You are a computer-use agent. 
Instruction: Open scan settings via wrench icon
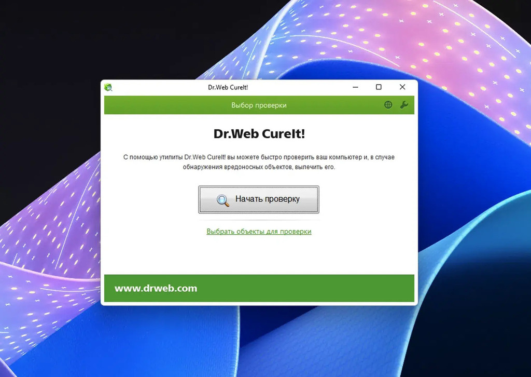tap(404, 105)
